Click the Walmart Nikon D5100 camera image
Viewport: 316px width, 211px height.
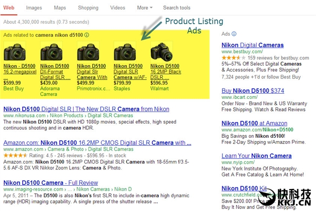[x=161, y=53]
